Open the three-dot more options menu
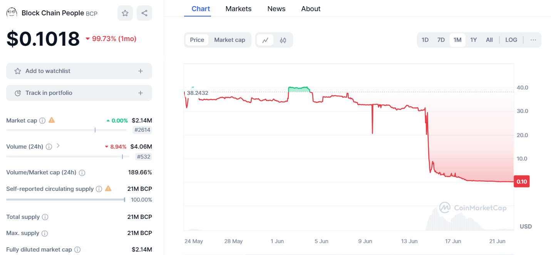 pyautogui.click(x=533, y=40)
